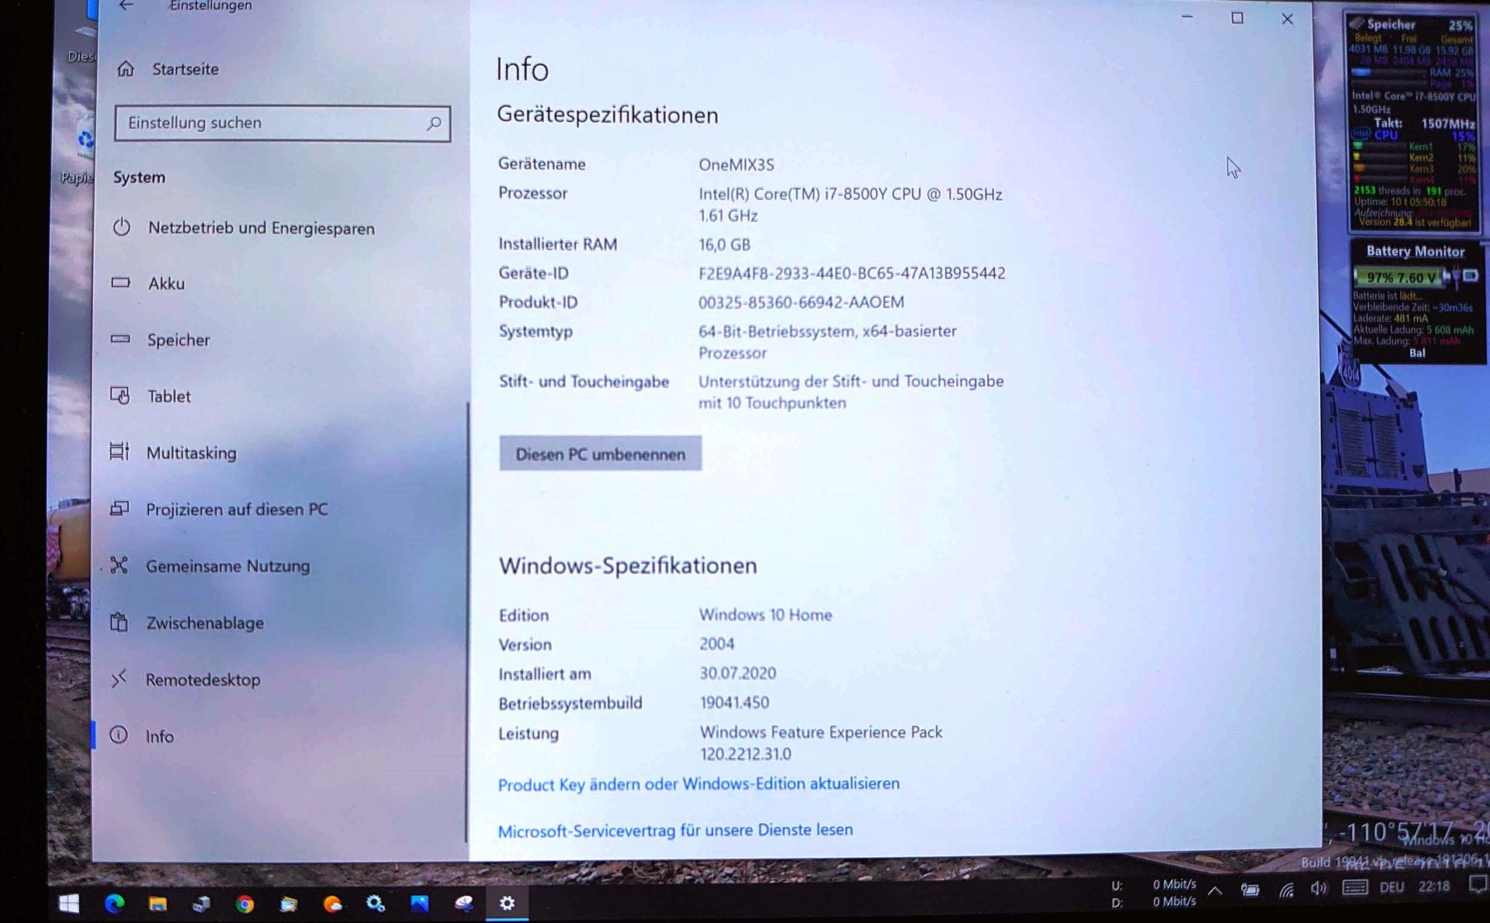Select version number 2004
The width and height of the screenshot is (1490, 923).
(x=717, y=644)
